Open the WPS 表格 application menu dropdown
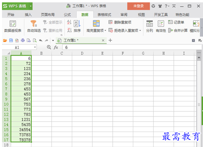This screenshot has width=203, height=147. (31, 6)
